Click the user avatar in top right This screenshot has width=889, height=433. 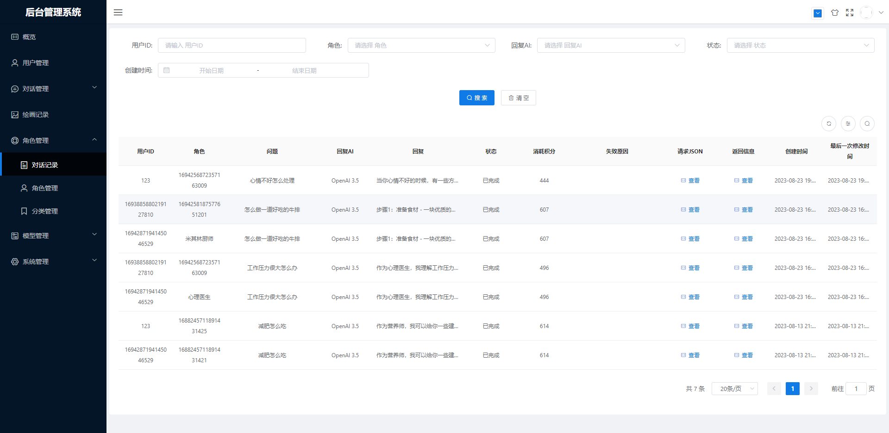tap(866, 13)
